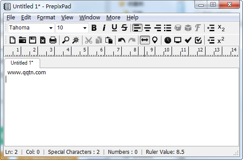Open Find with the magnifying glass icon
Screen dimensions: 243x160
click(x=66, y=40)
